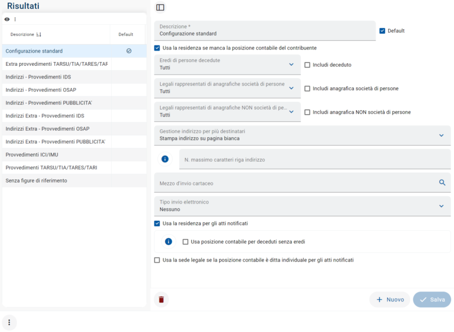The width and height of the screenshot is (454, 332).
Task: Click the N. massimo caratteri riga indirizzo field
Action: [314, 159]
